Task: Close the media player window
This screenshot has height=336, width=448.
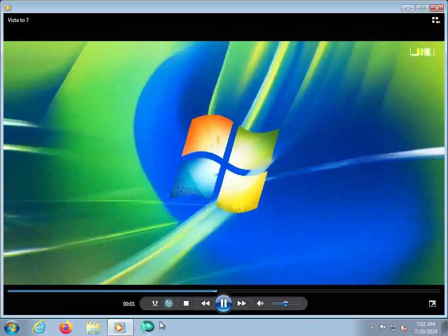Action: (x=437, y=8)
